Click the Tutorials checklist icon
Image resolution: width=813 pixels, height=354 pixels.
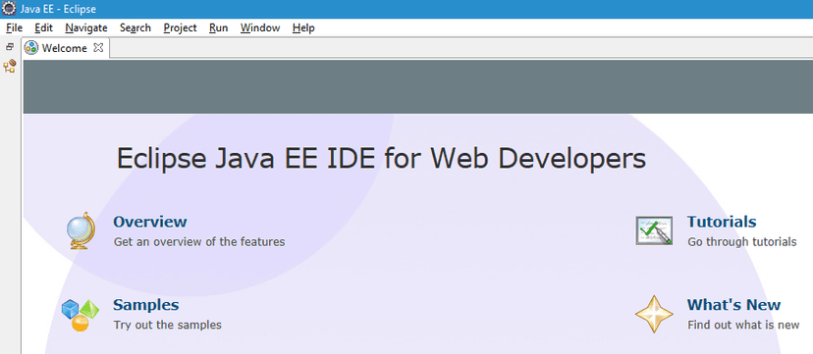654,230
